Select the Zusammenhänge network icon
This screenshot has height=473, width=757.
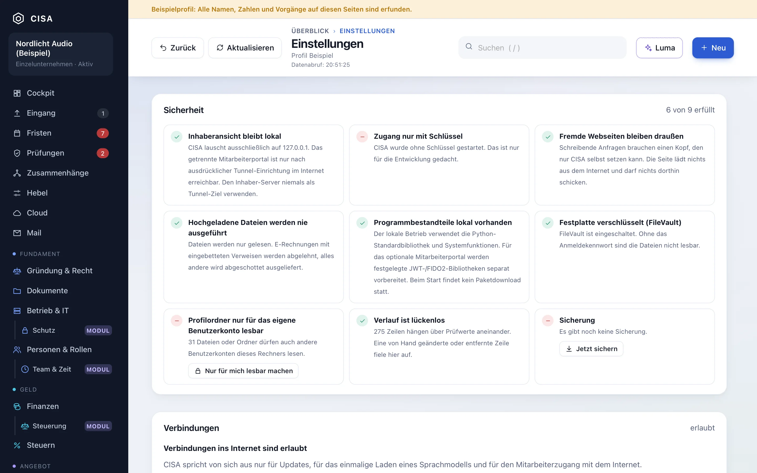17,173
